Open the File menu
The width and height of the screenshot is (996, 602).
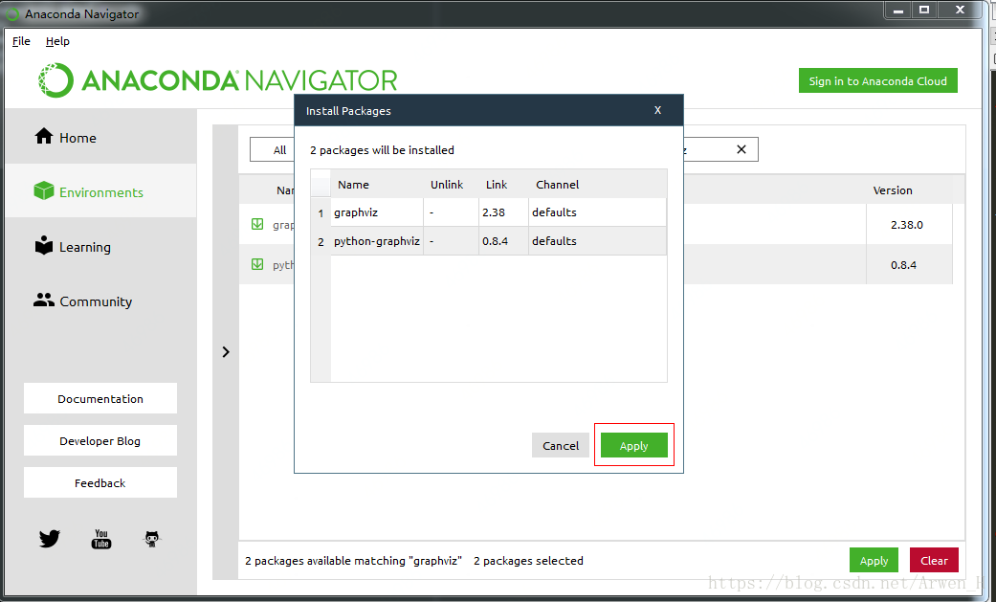[x=21, y=41]
